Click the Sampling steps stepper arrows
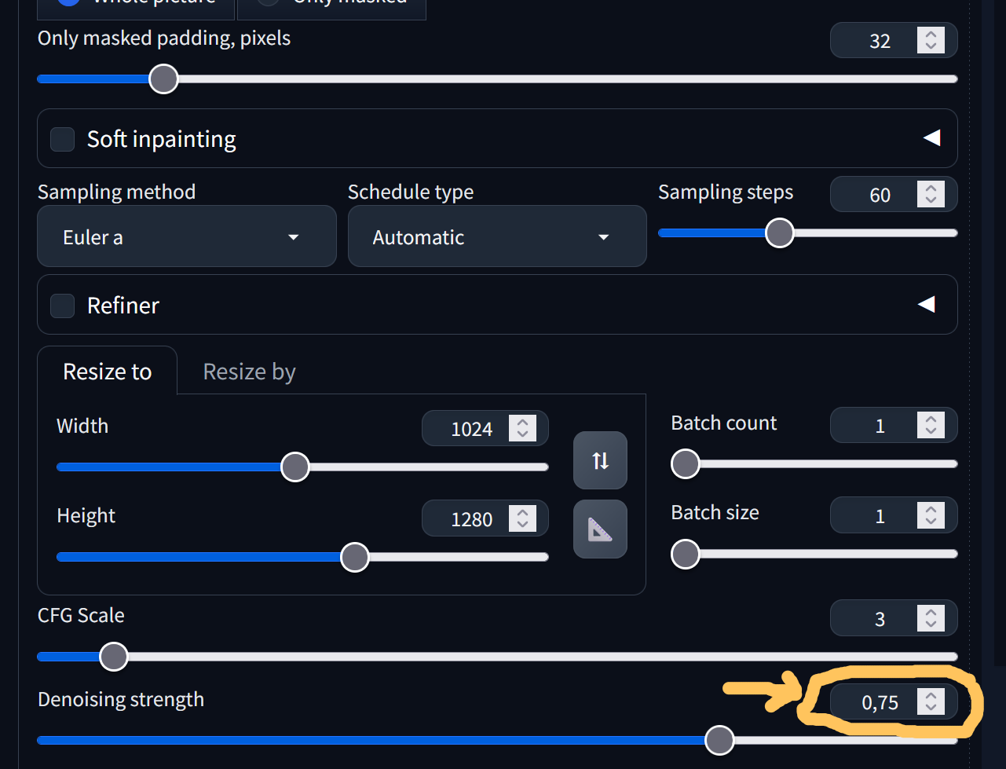The image size is (1006, 769). (931, 195)
